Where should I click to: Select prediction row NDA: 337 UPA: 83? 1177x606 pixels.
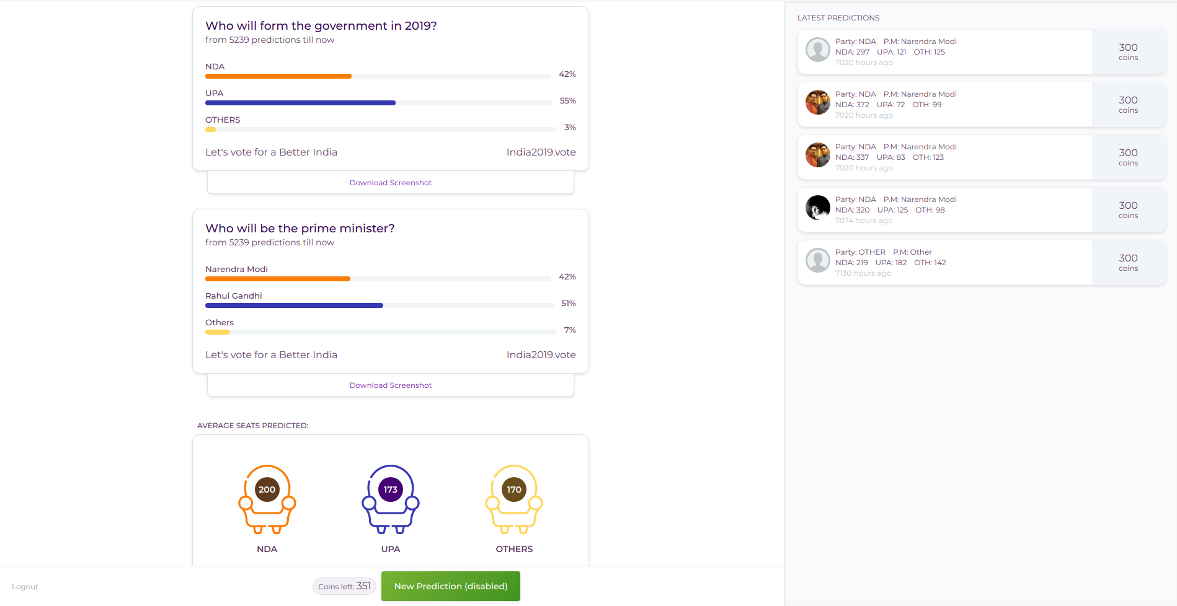982,157
